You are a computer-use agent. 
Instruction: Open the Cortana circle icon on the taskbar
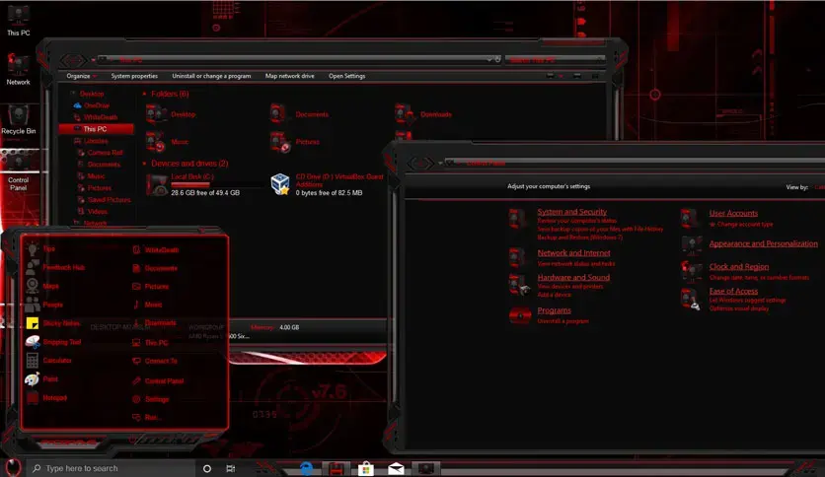(207, 468)
